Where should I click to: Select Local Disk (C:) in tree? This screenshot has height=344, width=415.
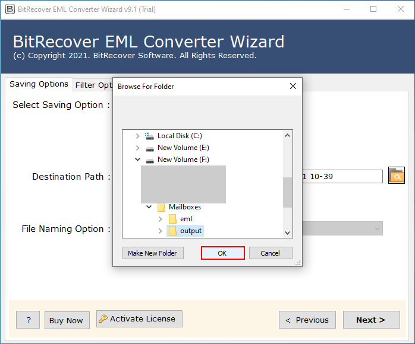coord(180,136)
